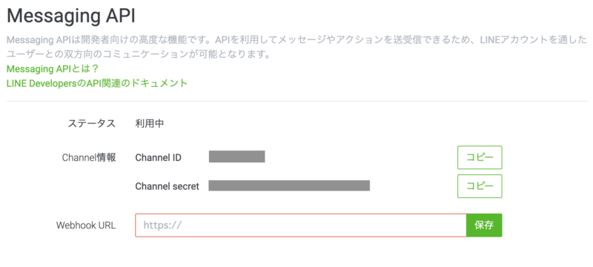The image size is (593, 267).
Task: Click the horizontal divider below the documentation links
Action: (x=297, y=101)
